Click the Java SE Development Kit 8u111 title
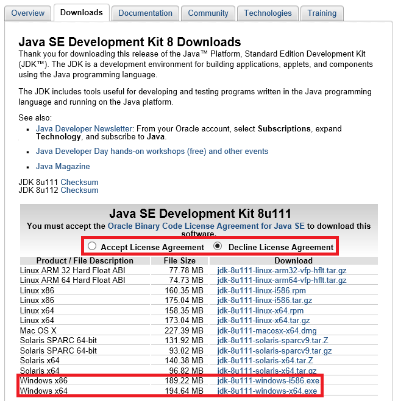The width and height of the screenshot is (398, 401). point(200,214)
